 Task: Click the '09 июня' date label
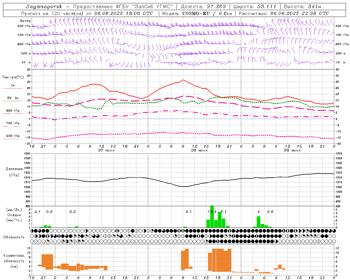[x=292, y=150]
